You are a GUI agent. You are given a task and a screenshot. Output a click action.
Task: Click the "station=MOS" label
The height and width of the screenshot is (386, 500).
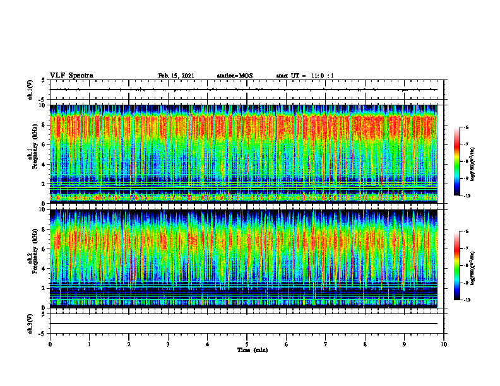coord(235,76)
